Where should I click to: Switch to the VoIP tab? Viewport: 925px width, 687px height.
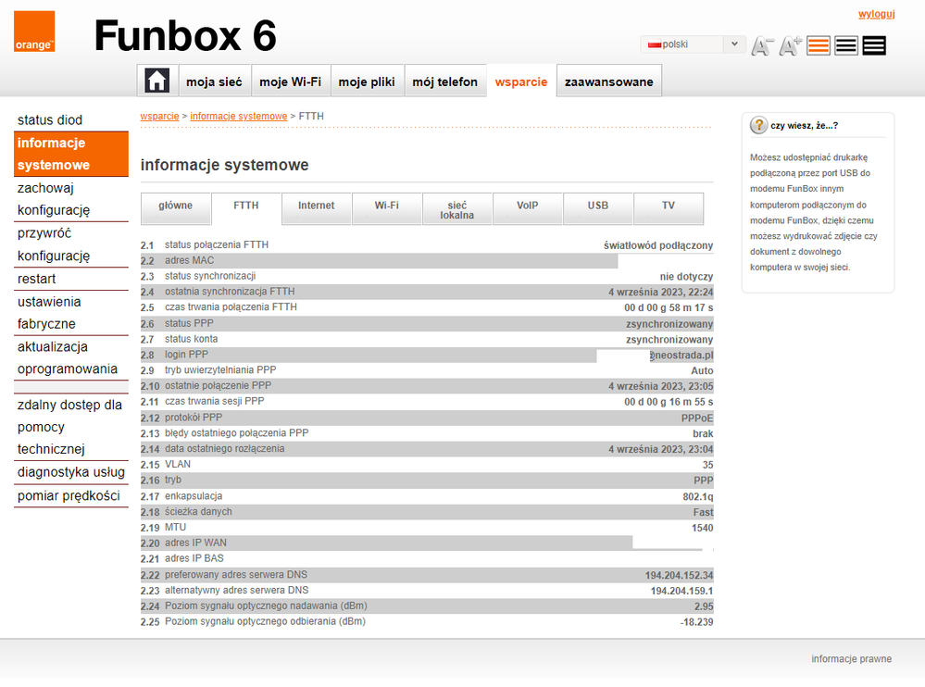(x=528, y=206)
